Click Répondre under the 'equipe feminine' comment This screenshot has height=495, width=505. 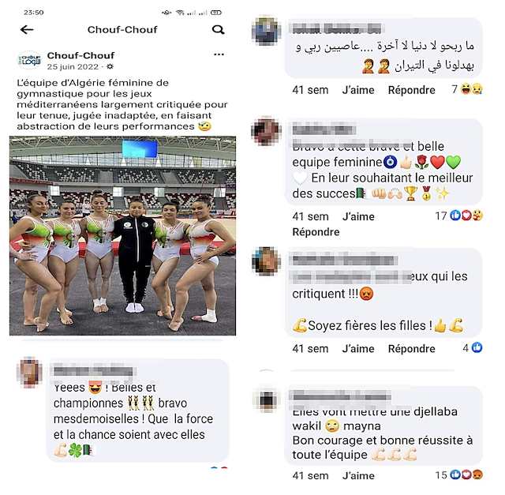(x=316, y=232)
